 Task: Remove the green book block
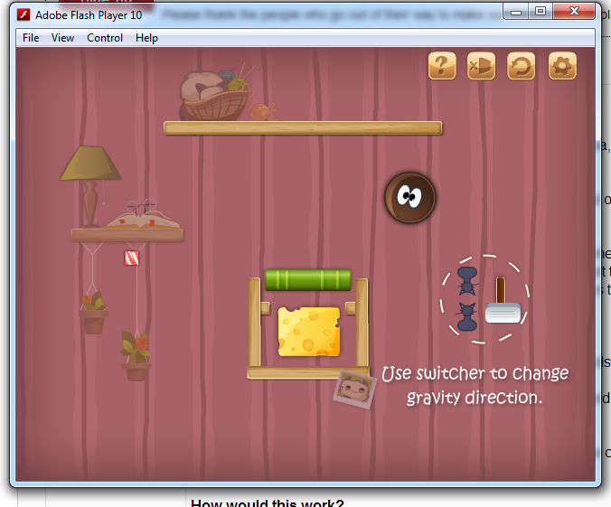308,280
